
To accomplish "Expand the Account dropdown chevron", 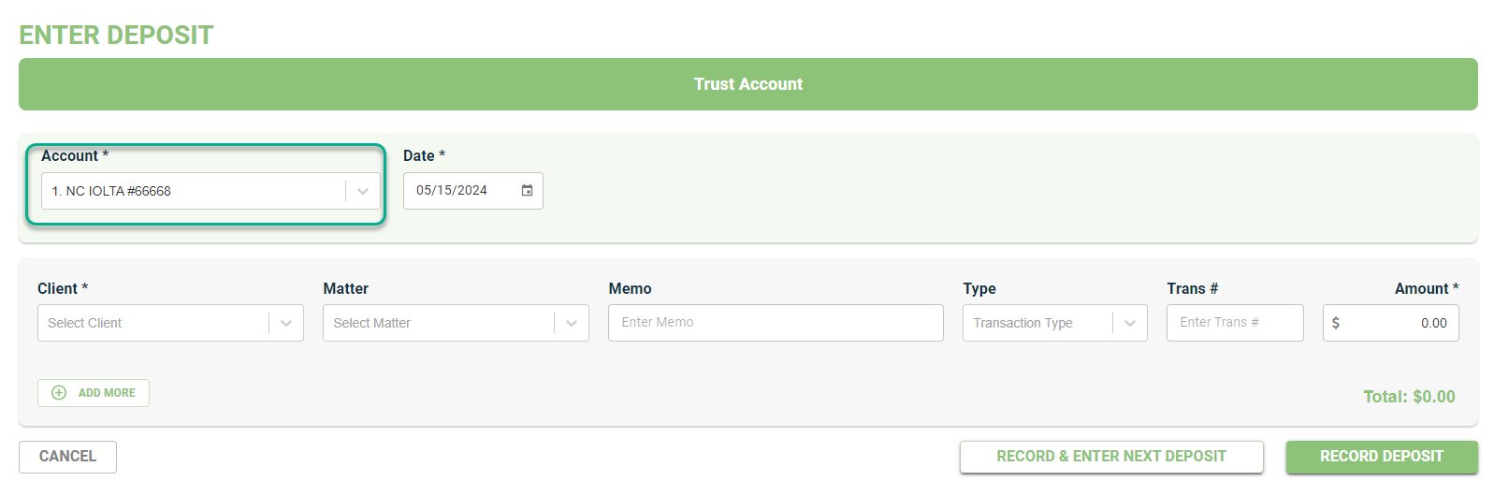I will coord(363,191).
